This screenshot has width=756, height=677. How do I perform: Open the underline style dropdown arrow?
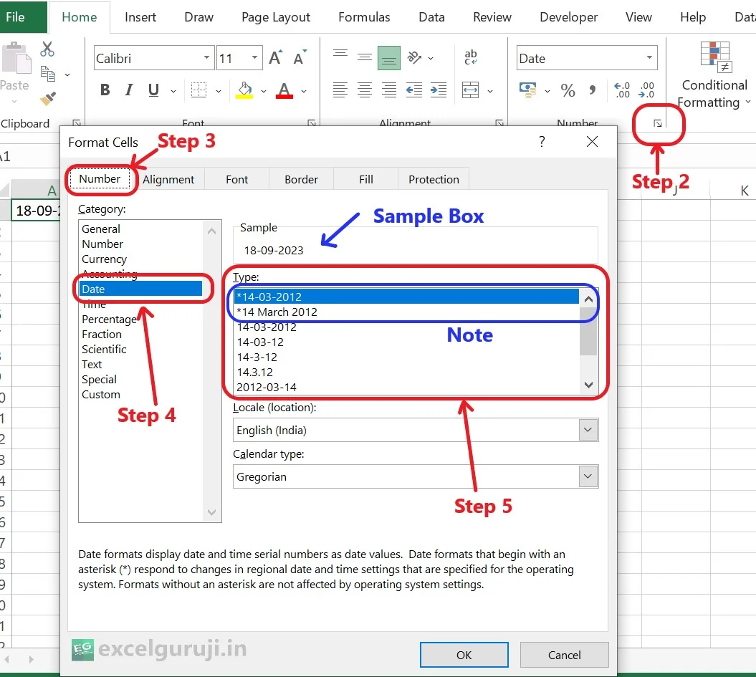pyautogui.click(x=173, y=91)
